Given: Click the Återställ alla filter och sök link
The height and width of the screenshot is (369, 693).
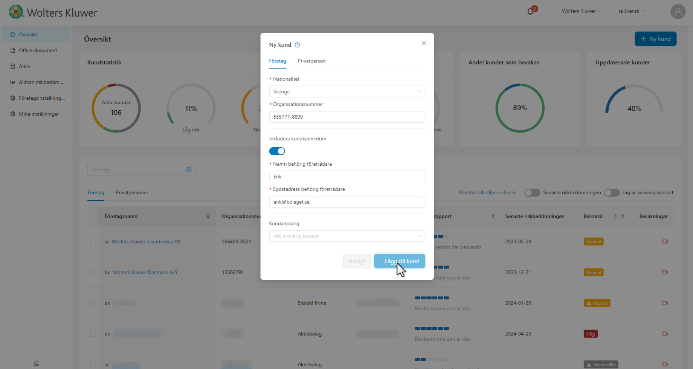Looking at the screenshot, I should pyautogui.click(x=487, y=193).
